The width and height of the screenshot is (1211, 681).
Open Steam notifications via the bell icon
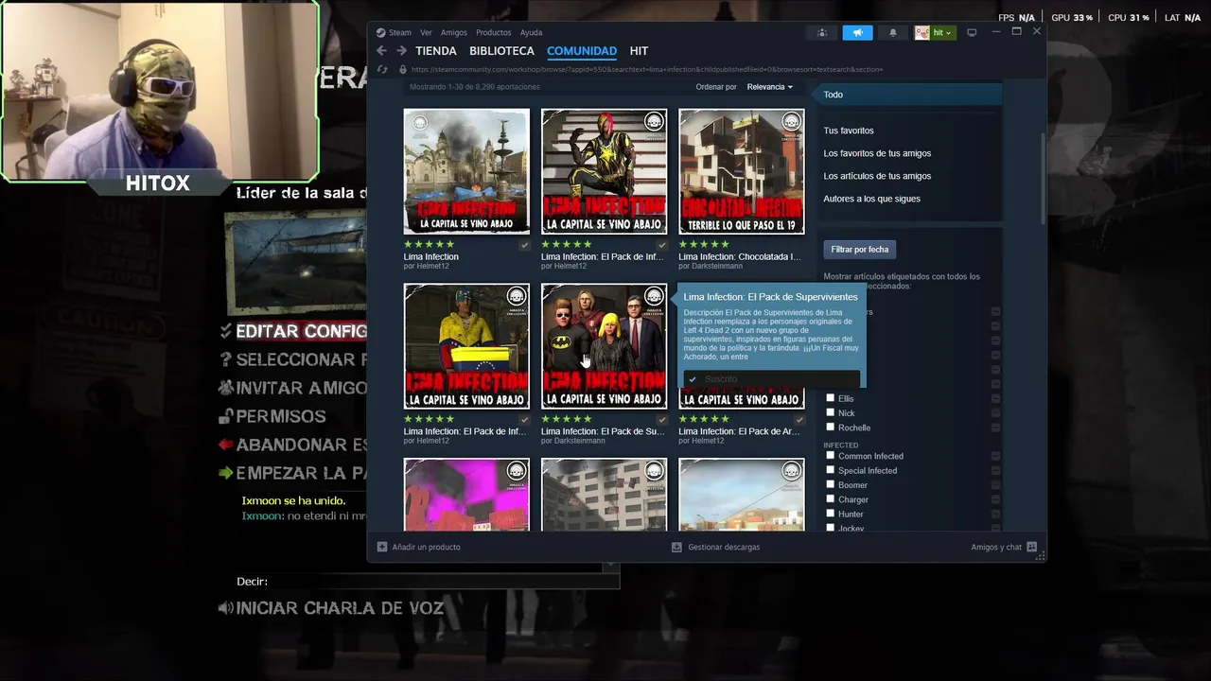(x=892, y=32)
